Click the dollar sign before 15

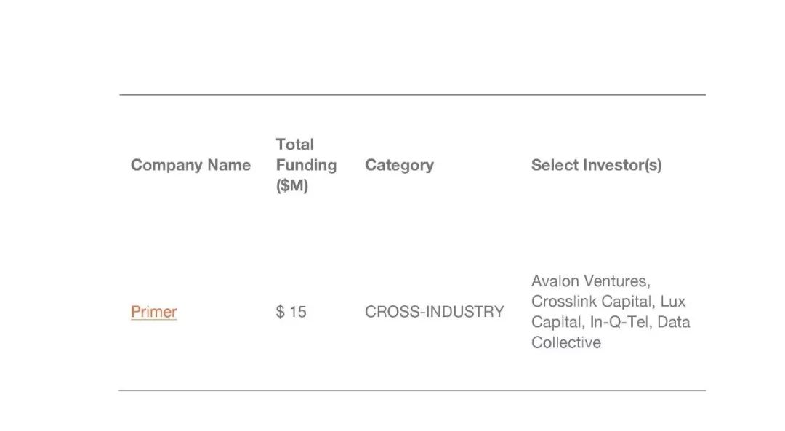[x=280, y=312]
